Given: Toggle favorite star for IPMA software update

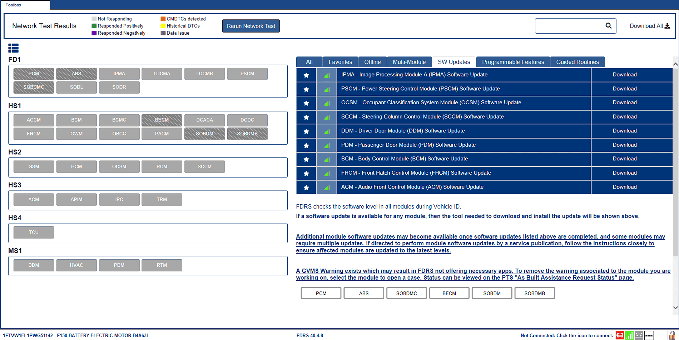Looking at the screenshot, I should 306,75.
